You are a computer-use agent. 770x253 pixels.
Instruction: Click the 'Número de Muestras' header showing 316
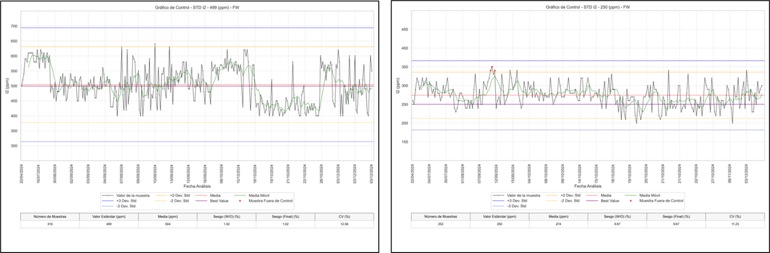click(x=50, y=217)
